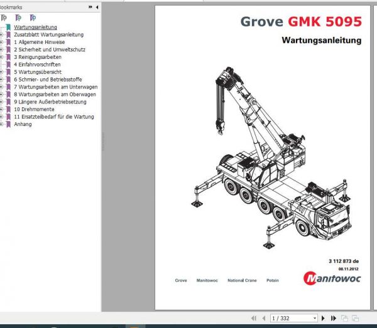The height and width of the screenshot is (328, 377).
Task: Open bookmark 6 Schmier- und Betriebsstoffe
Action: [48, 79]
